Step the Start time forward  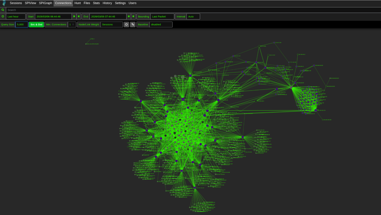click(x=79, y=17)
